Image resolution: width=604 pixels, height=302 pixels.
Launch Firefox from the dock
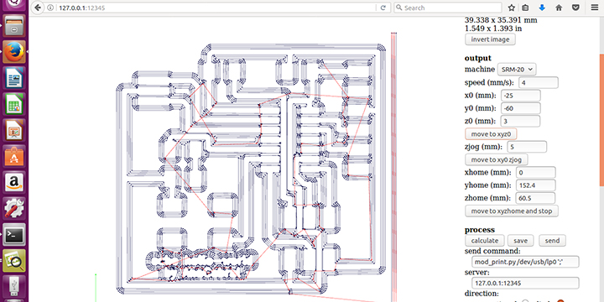tap(14, 52)
